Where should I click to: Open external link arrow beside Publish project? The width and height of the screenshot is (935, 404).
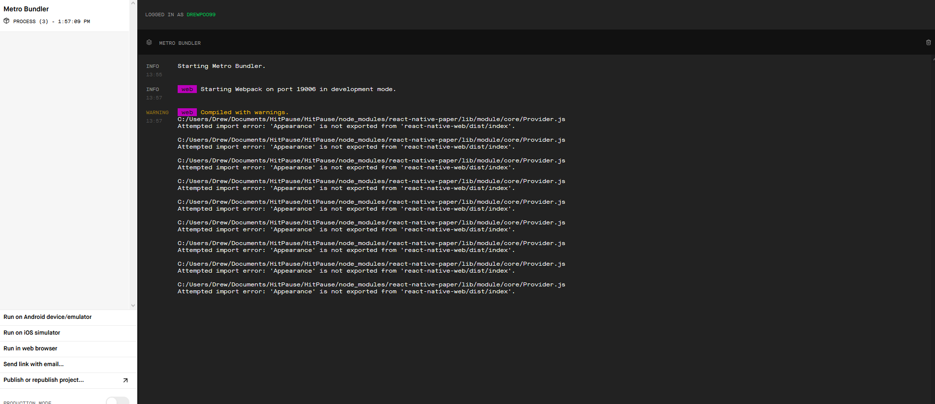pyautogui.click(x=125, y=380)
